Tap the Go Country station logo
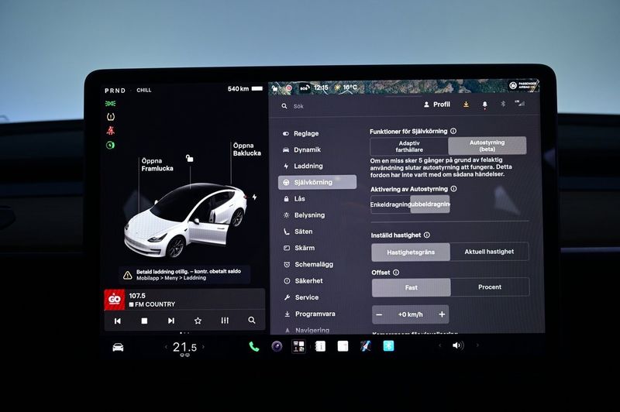620x412 pixels. (x=114, y=300)
